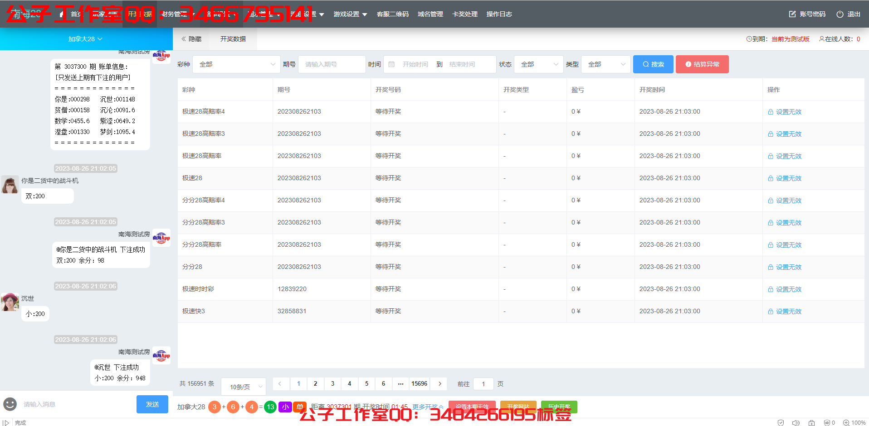
Task: Click the 设置本期无效 red button
Action: coord(472,407)
